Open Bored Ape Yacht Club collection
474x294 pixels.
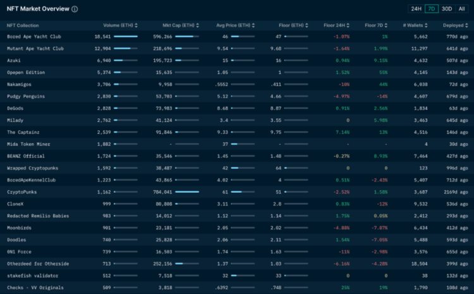coord(35,37)
